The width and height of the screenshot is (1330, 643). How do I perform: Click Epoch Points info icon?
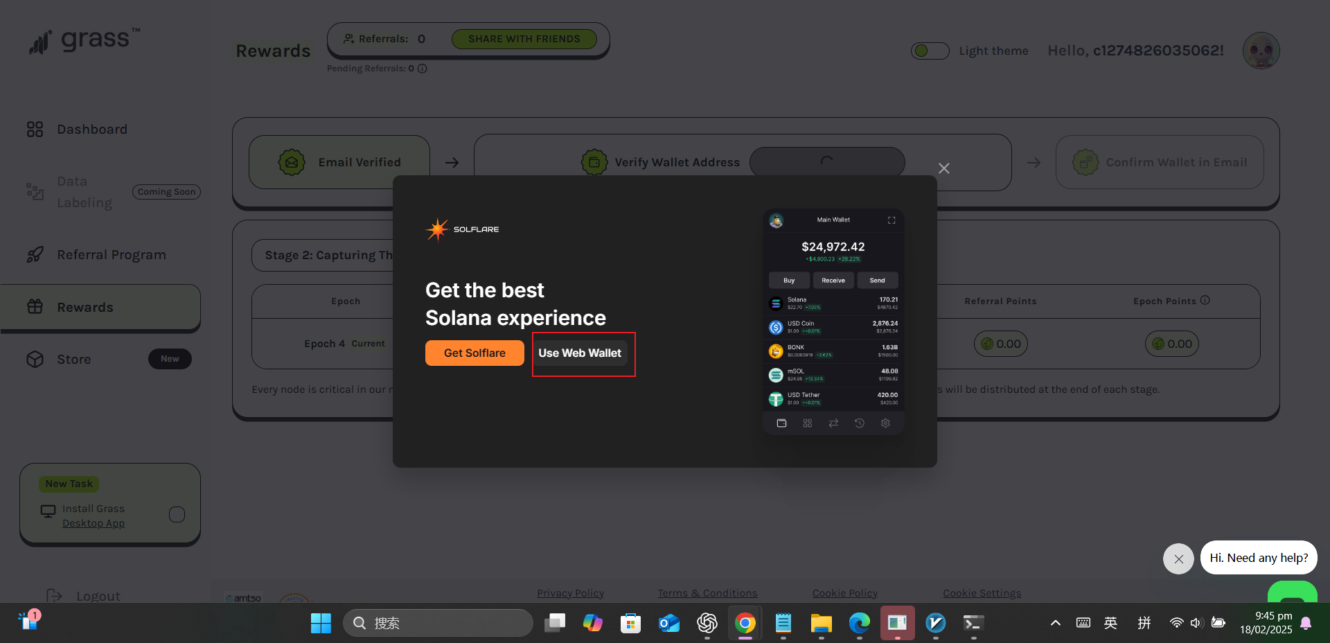coord(1205,301)
